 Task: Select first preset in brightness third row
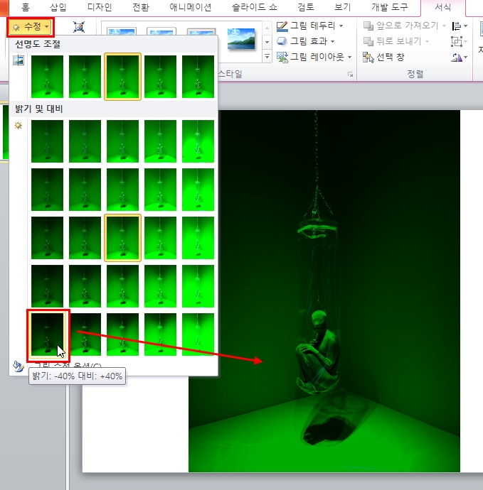click(x=47, y=238)
